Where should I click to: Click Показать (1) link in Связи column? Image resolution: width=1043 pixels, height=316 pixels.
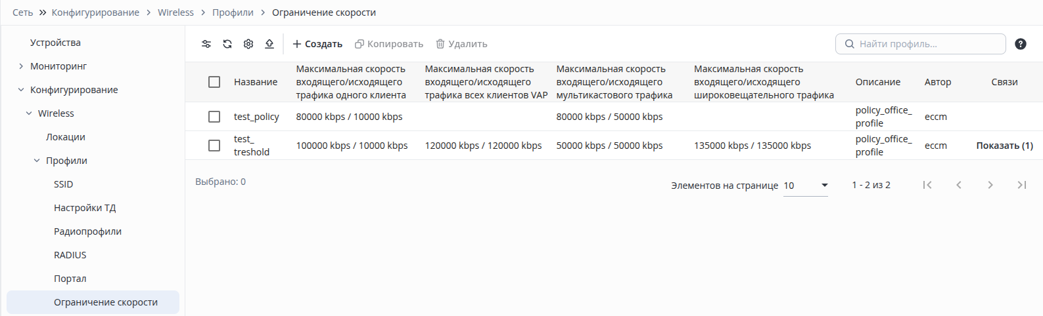pos(1004,146)
